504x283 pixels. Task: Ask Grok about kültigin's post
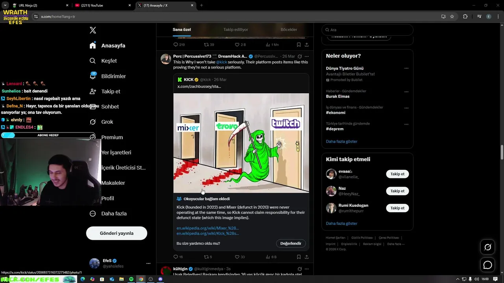(300, 269)
